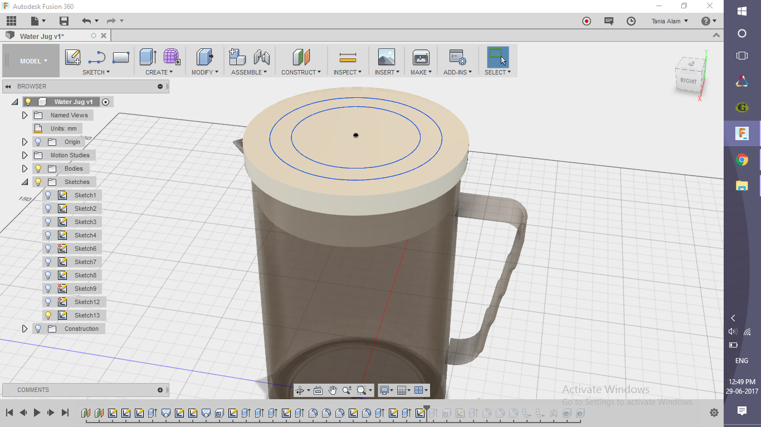Viewport: 761px width, 427px height.
Task: Click the Look At icon
Action: click(x=318, y=390)
